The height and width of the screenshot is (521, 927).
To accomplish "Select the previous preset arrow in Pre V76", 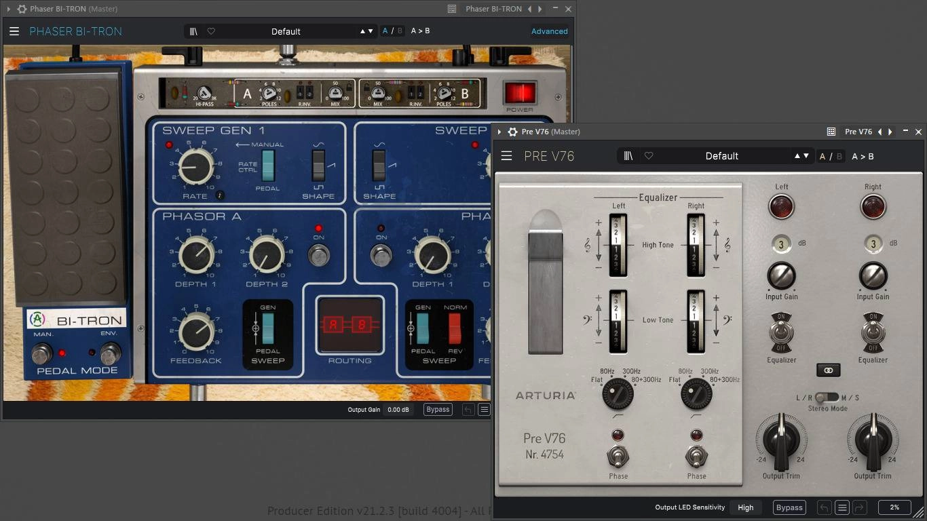I will (797, 156).
